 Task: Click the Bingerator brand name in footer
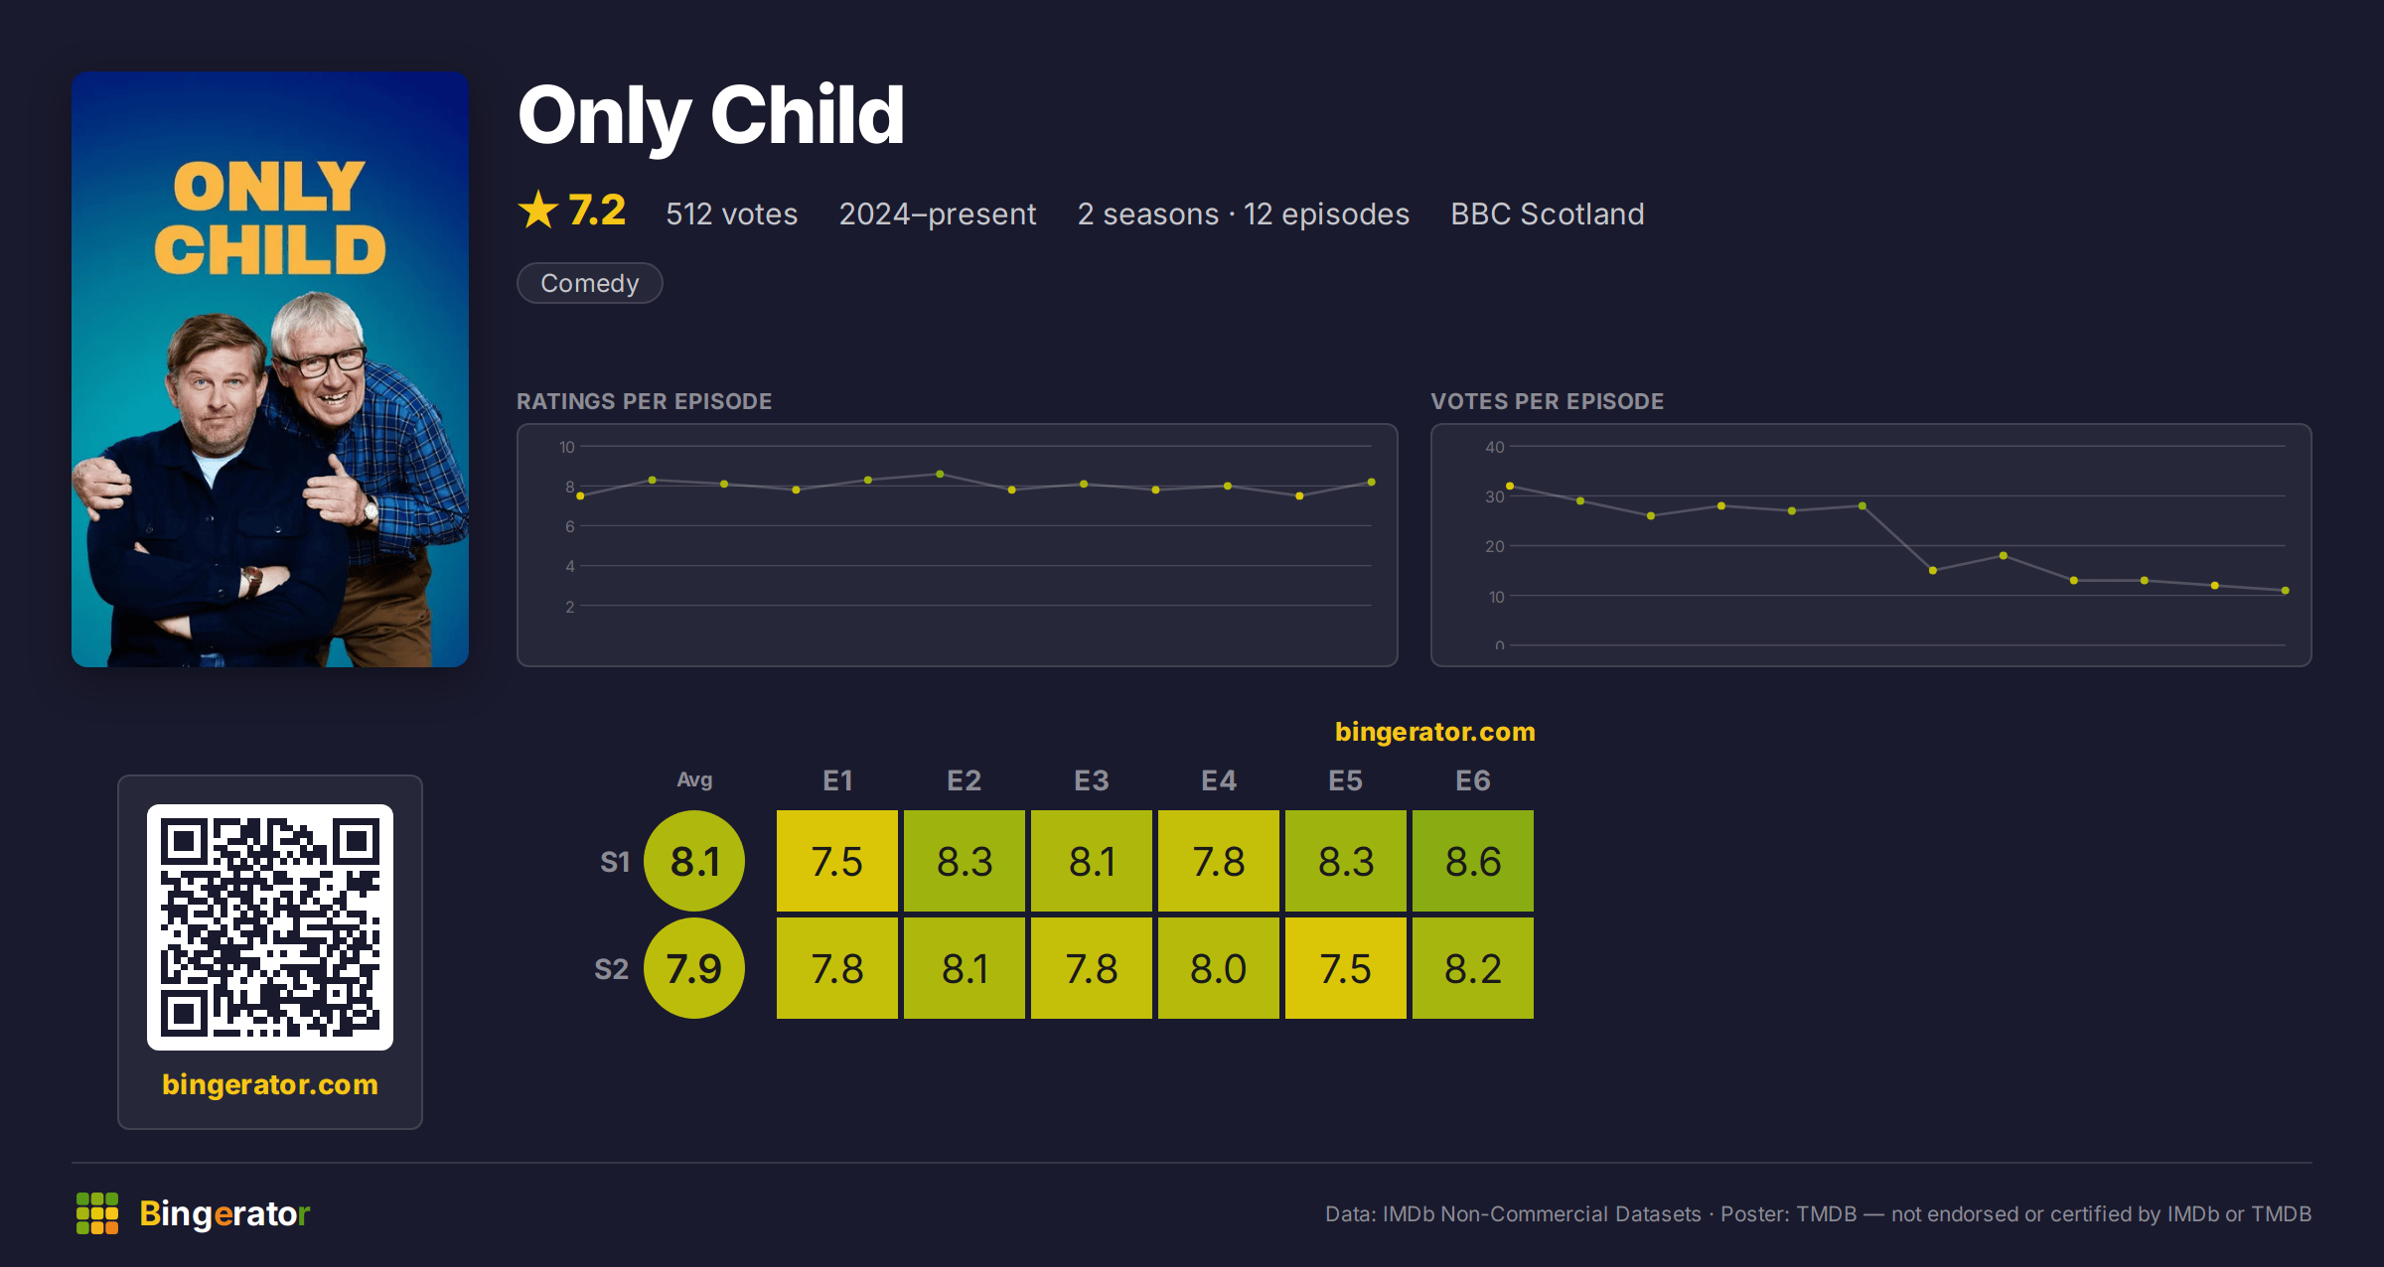point(224,1213)
